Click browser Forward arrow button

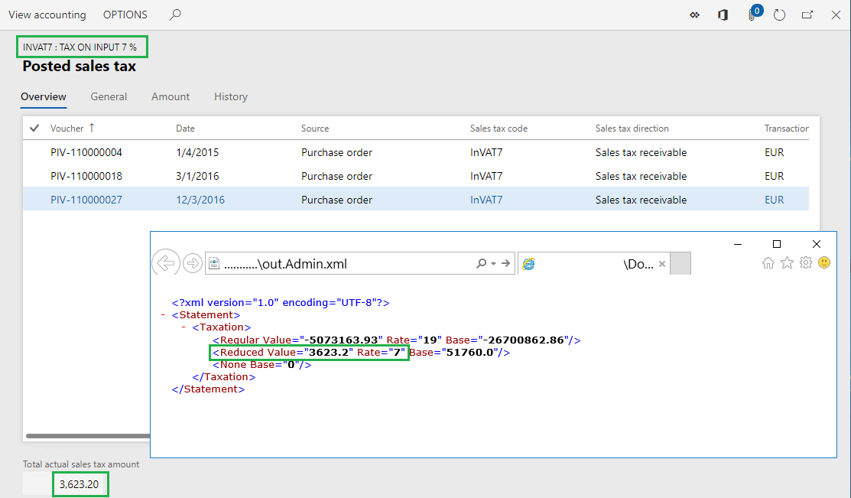pos(192,263)
